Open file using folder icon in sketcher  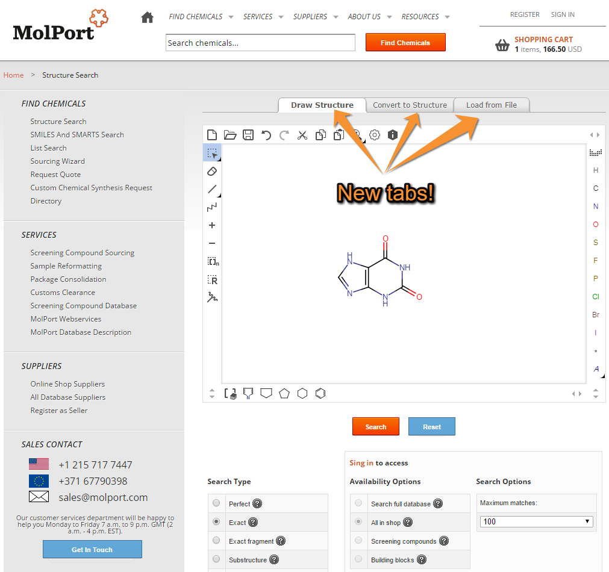point(230,135)
